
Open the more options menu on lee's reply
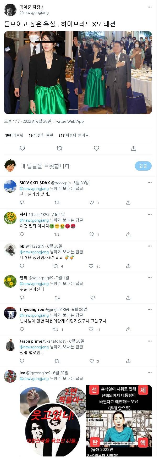150,373
